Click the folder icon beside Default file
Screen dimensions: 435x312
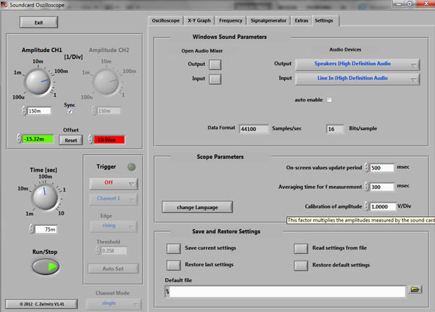(x=415, y=290)
